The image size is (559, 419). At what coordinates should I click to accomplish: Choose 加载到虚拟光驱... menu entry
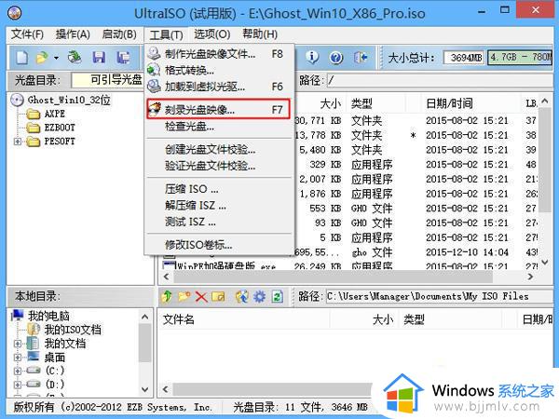[x=219, y=87]
